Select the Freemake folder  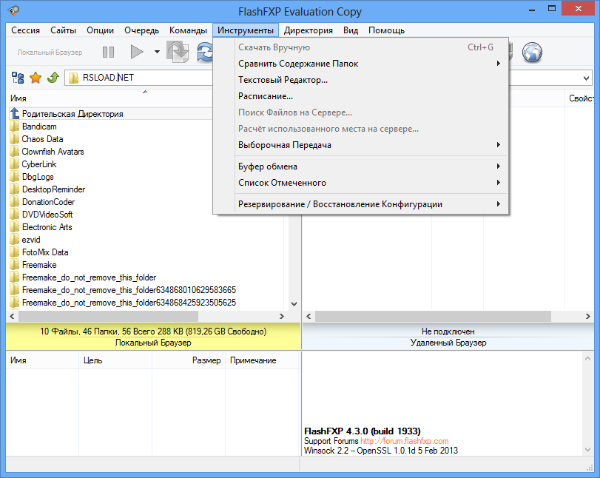point(34,265)
